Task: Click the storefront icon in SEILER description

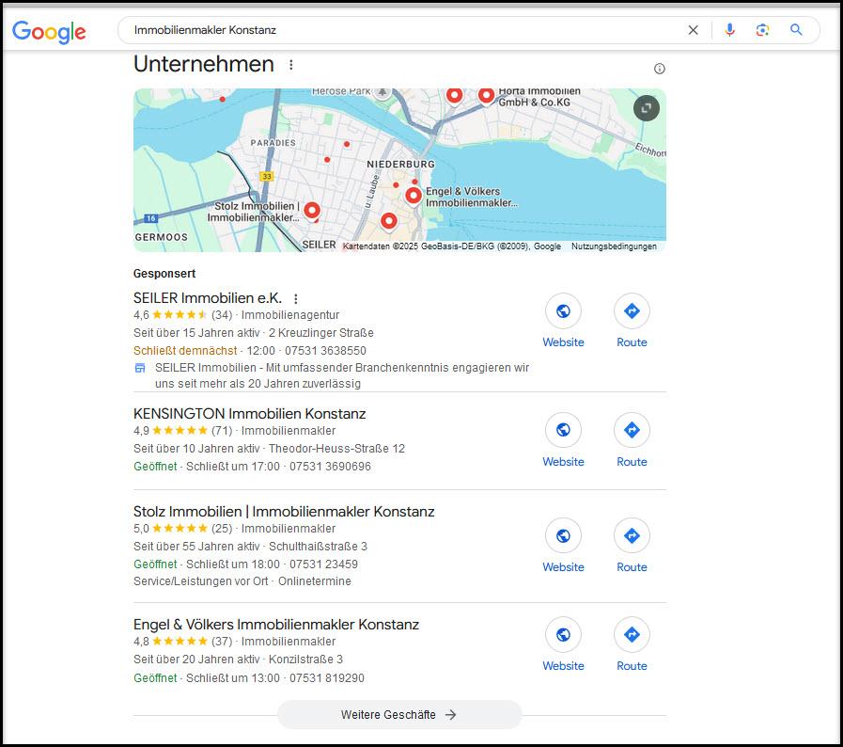Action: (140, 368)
